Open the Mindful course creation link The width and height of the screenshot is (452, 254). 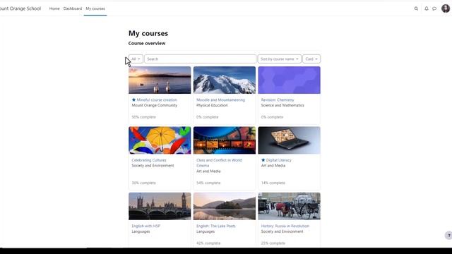(x=157, y=99)
